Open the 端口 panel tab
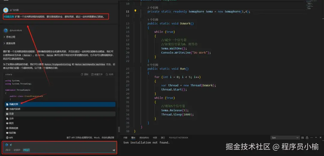The image size is (324, 156). (163, 138)
